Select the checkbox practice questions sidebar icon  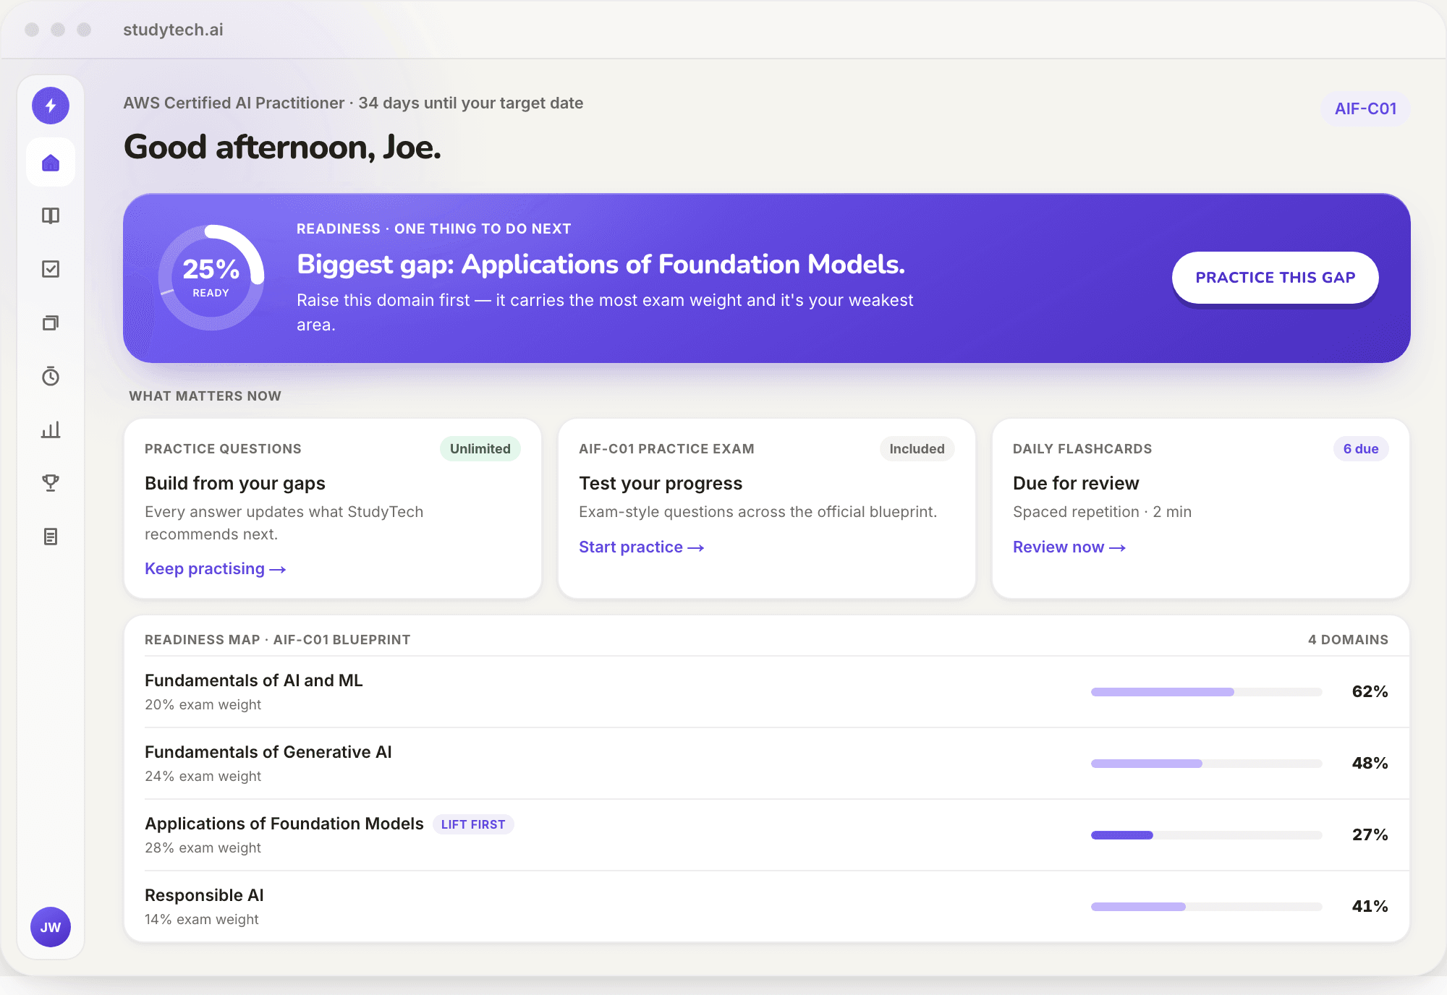51,269
